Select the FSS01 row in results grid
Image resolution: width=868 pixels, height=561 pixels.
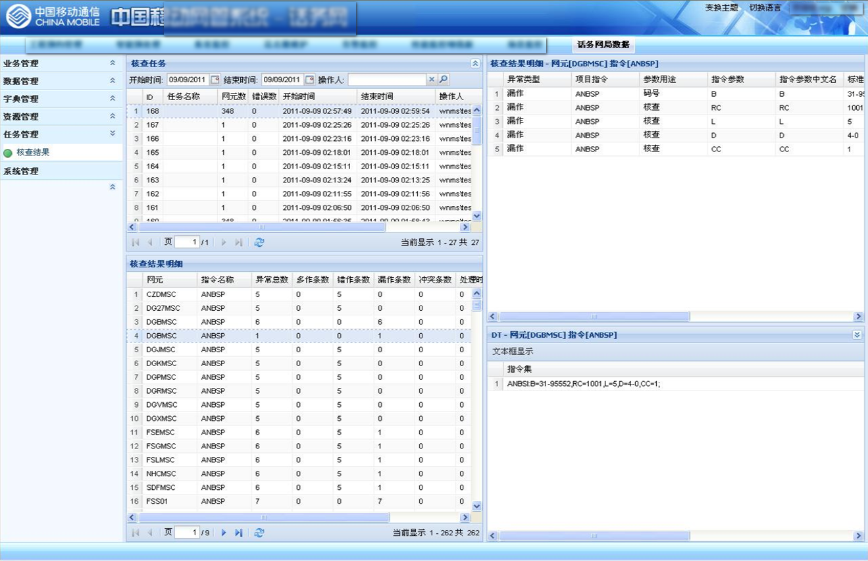coord(299,501)
